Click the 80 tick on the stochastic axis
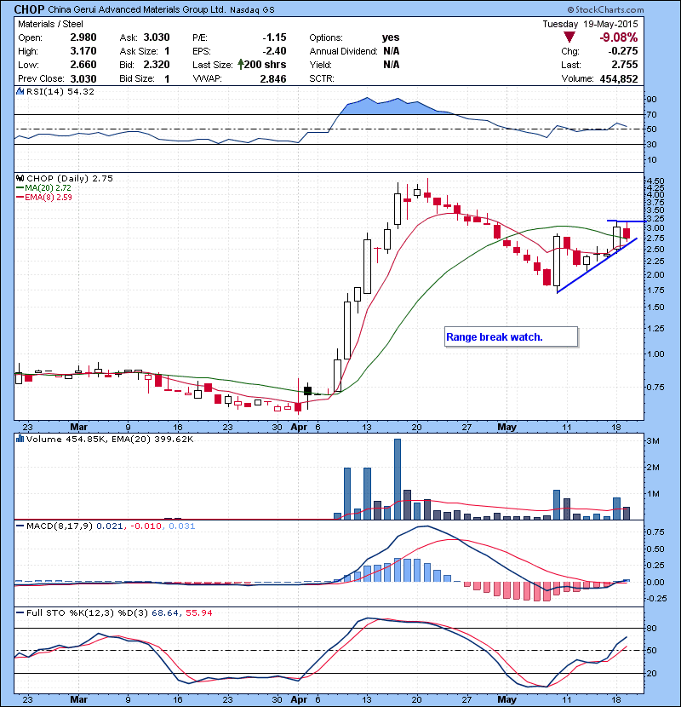This screenshot has width=681, height=707. coord(651,628)
